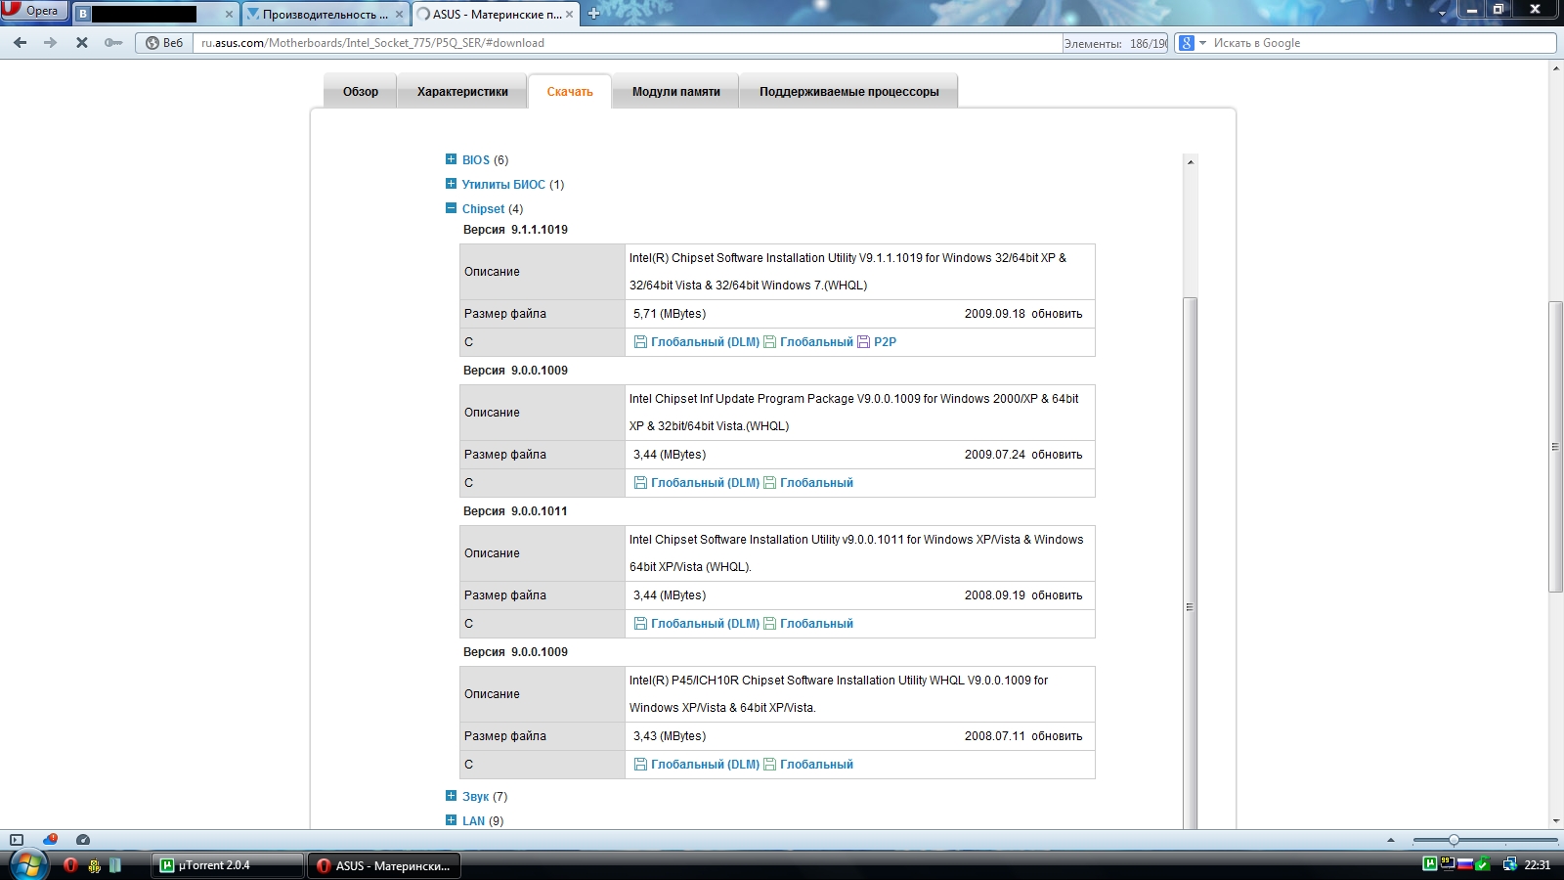The width and height of the screenshot is (1564, 880).
Task: Click µTorrent tray icon
Action: 1430,863
